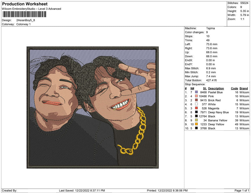Click the Max Stitch value 6.9 mm
Image resolution: width=251 pixels, height=193 pixels.
pos(211,68)
